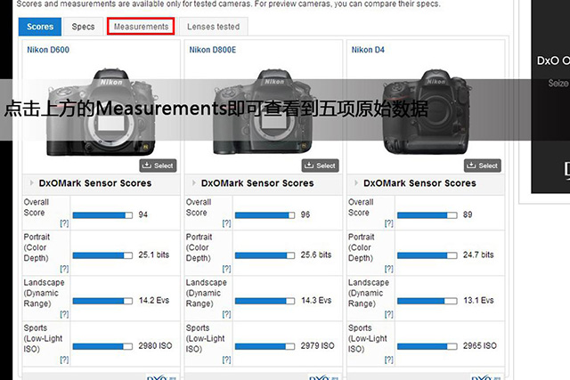Open Overall Score help [?] for Nikon D800E

pos(226,223)
